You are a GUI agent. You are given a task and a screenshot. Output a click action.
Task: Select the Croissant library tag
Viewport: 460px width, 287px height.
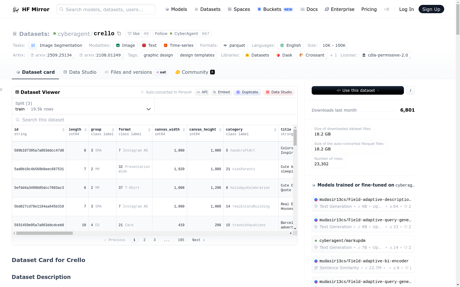click(312, 55)
